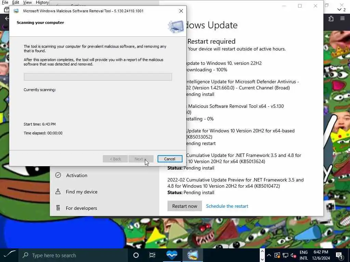Open the browser Edit menu
This screenshot has width=350, height=262.
(16, 2)
